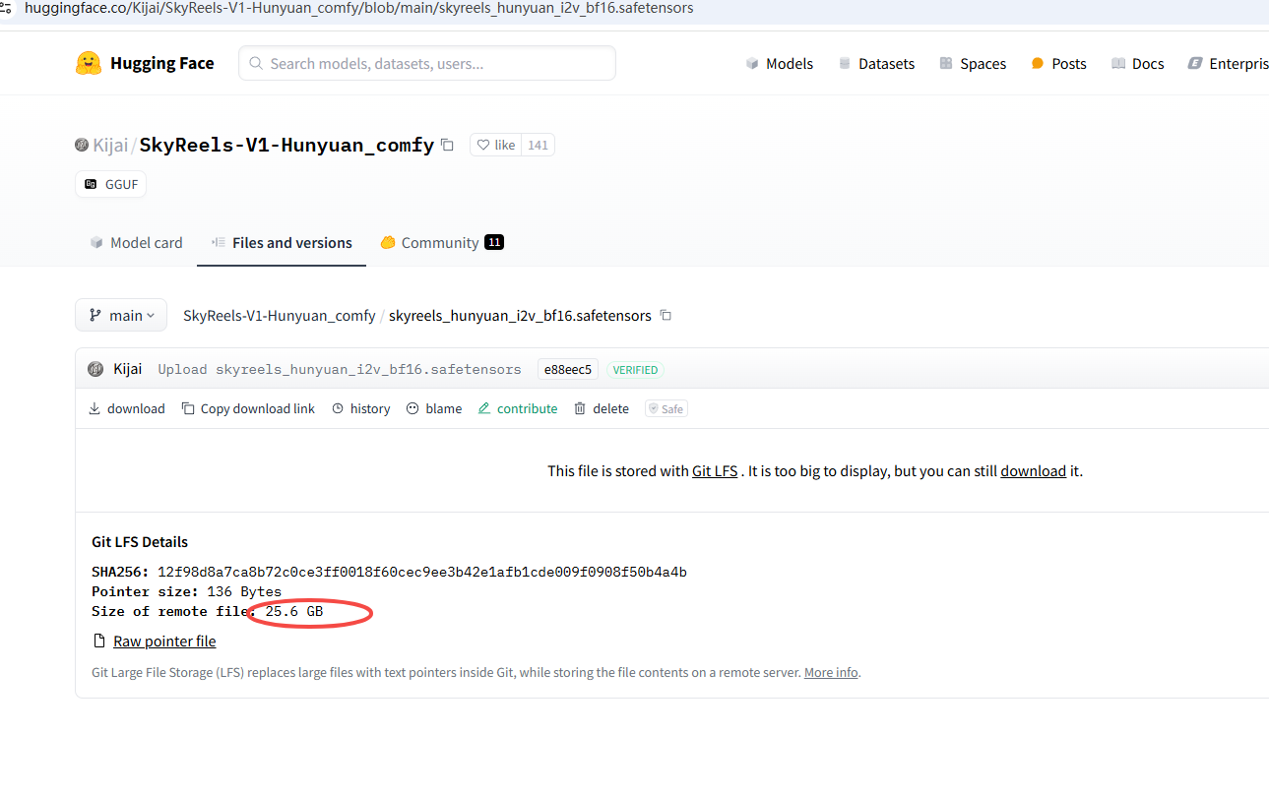Open commit hash e88eec5
Screen dimensions: 1269x794
coord(568,370)
